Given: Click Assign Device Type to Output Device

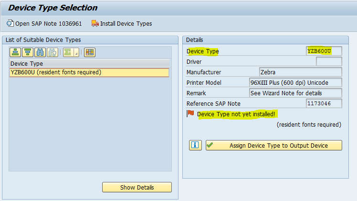Looking at the screenshot, I should pyautogui.click(x=273, y=145).
